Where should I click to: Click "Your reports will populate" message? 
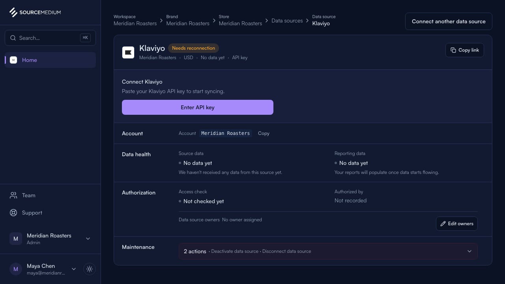(387, 172)
